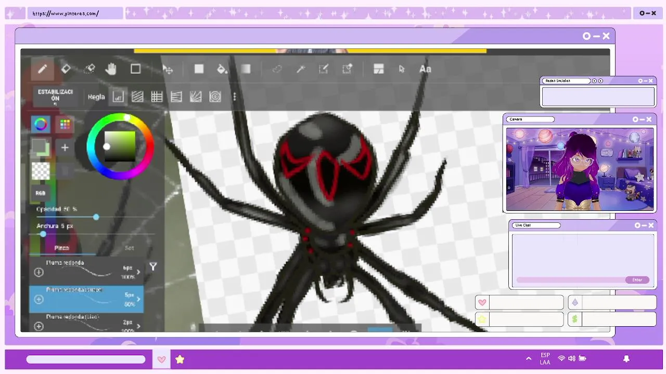Select the Magic Wand tool
Viewport: 666px width, 374px height.
pos(300,69)
